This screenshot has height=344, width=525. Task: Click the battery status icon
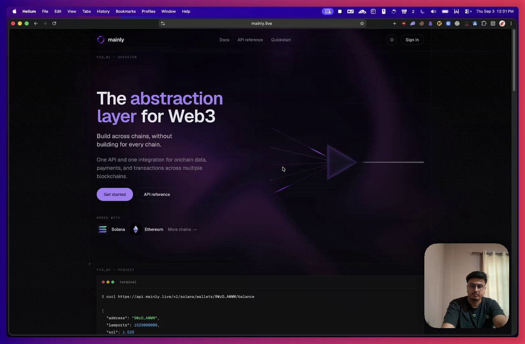(445, 11)
